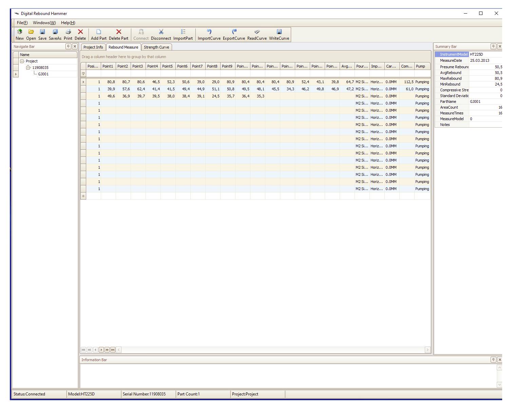
Task: Click the filter row icon in grid
Action: (x=83, y=74)
